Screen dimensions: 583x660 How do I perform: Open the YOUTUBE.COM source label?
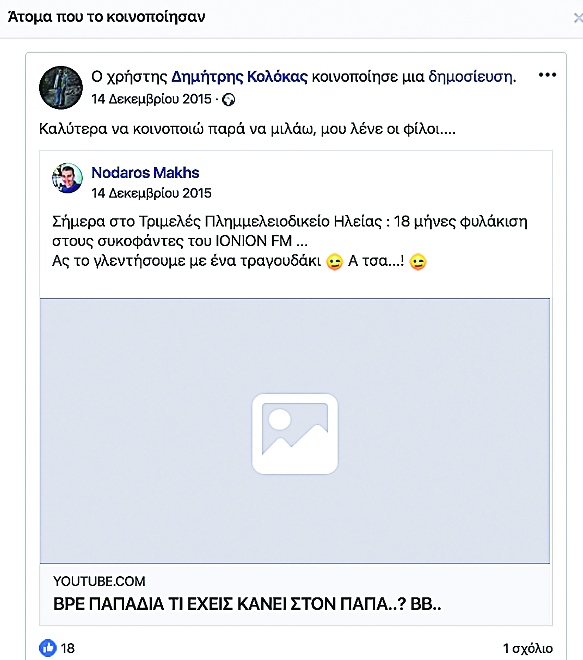click(99, 581)
